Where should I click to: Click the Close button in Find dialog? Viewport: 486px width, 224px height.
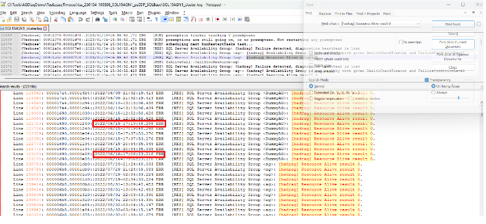453,67
